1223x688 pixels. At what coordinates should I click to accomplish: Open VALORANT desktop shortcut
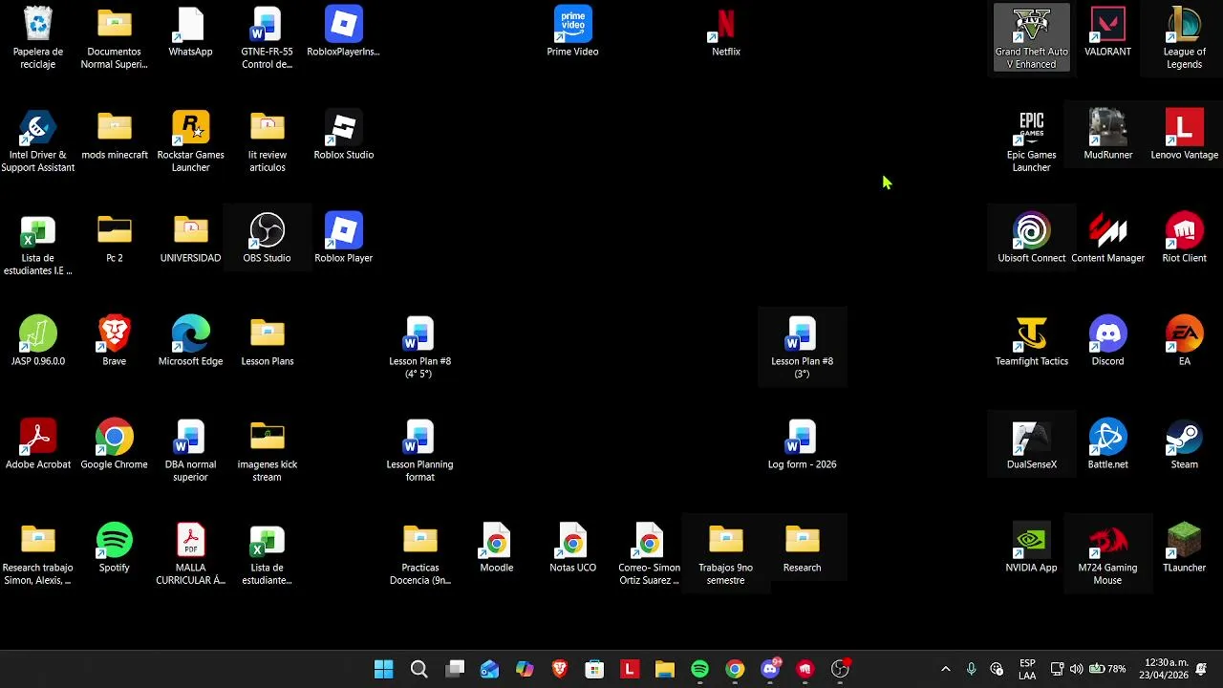(1108, 32)
